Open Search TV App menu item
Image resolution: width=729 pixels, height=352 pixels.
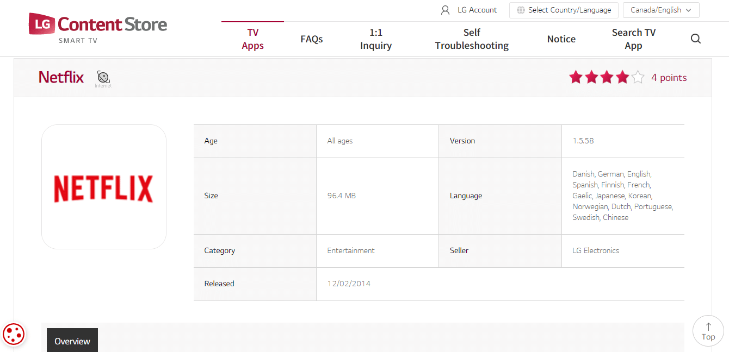(x=634, y=39)
